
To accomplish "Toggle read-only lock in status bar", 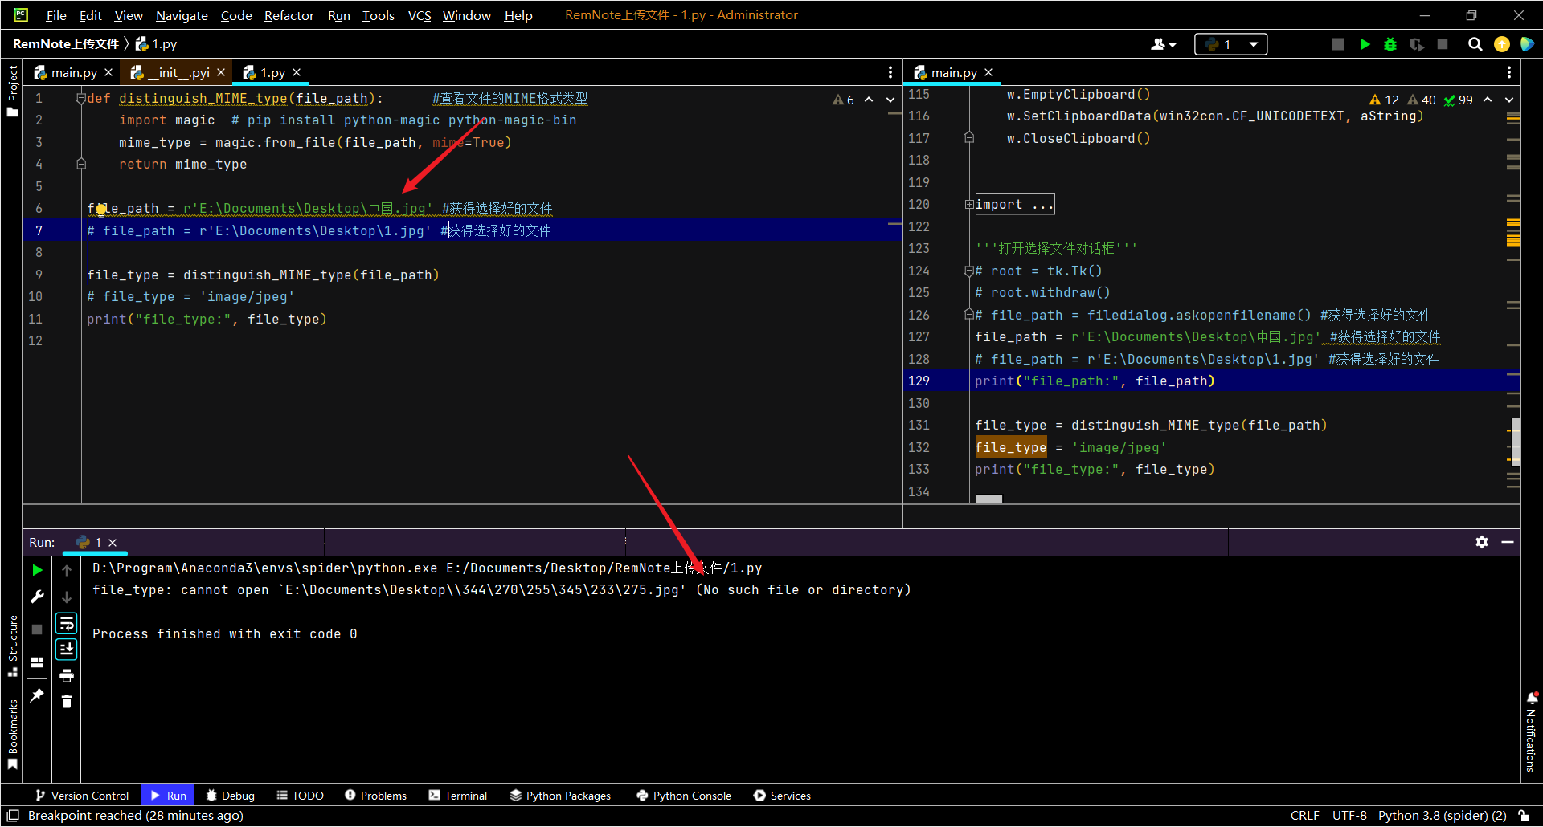I will [1523, 816].
